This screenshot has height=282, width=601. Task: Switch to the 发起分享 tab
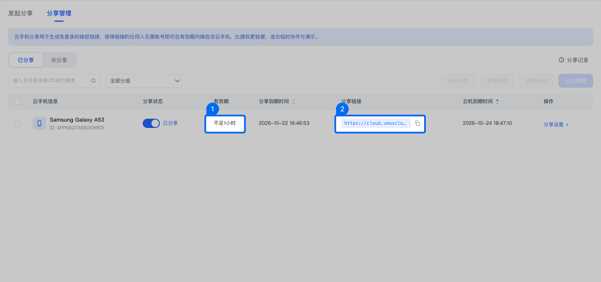click(20, 13)
